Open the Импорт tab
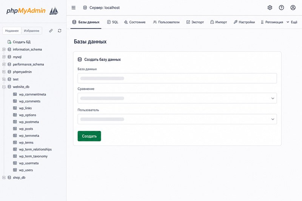This screenshot has width=302, height=201. click(219, 22)
